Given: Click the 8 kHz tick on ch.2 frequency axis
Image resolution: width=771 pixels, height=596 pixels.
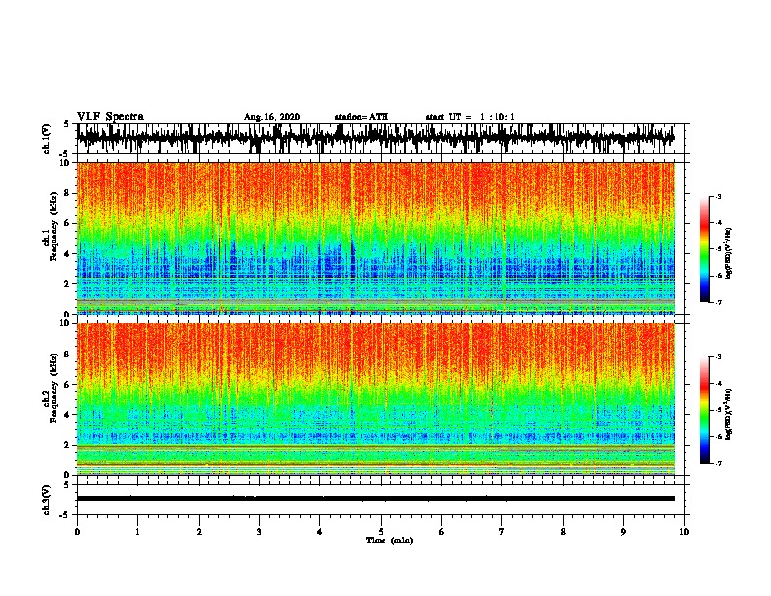Looking at the screenshot, I should click(x=68, y=354).
